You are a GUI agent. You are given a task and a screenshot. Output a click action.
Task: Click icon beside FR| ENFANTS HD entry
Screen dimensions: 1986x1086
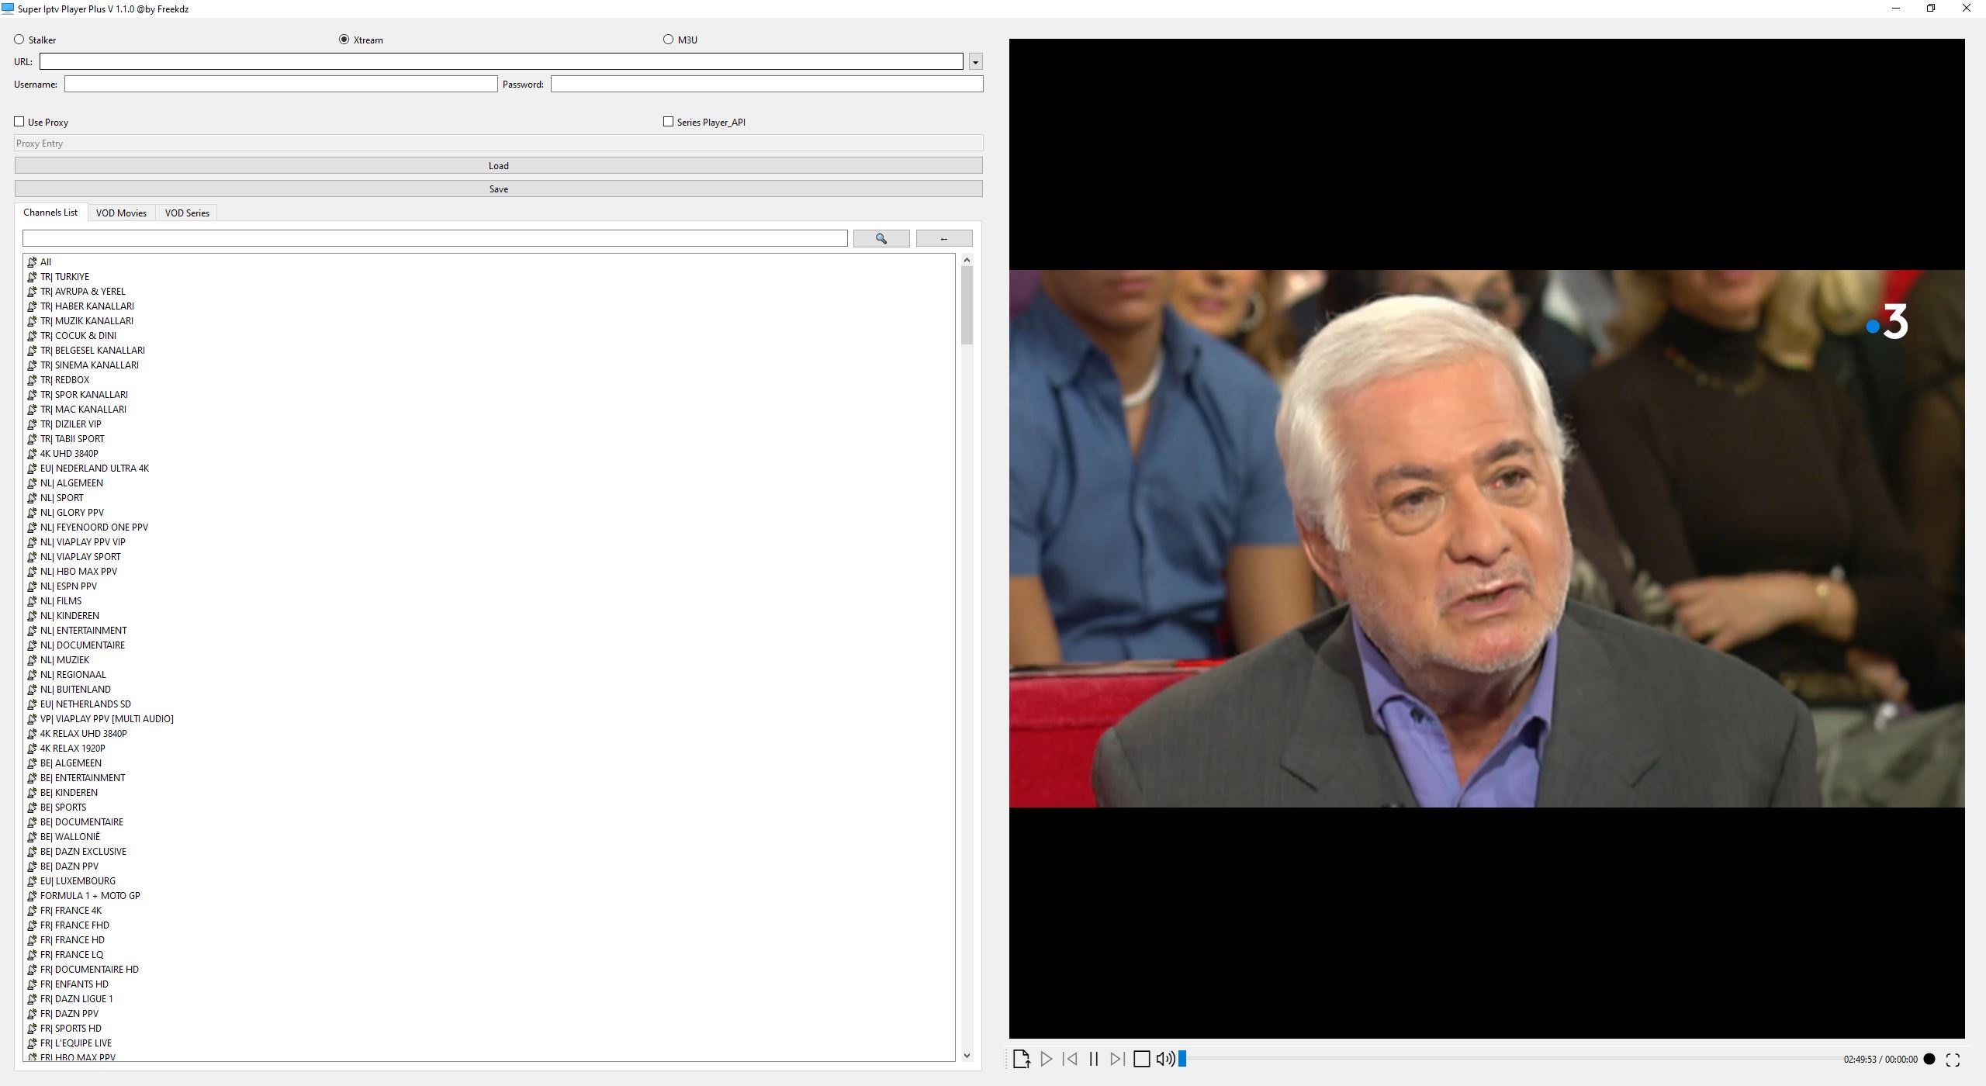coord(32,984)
